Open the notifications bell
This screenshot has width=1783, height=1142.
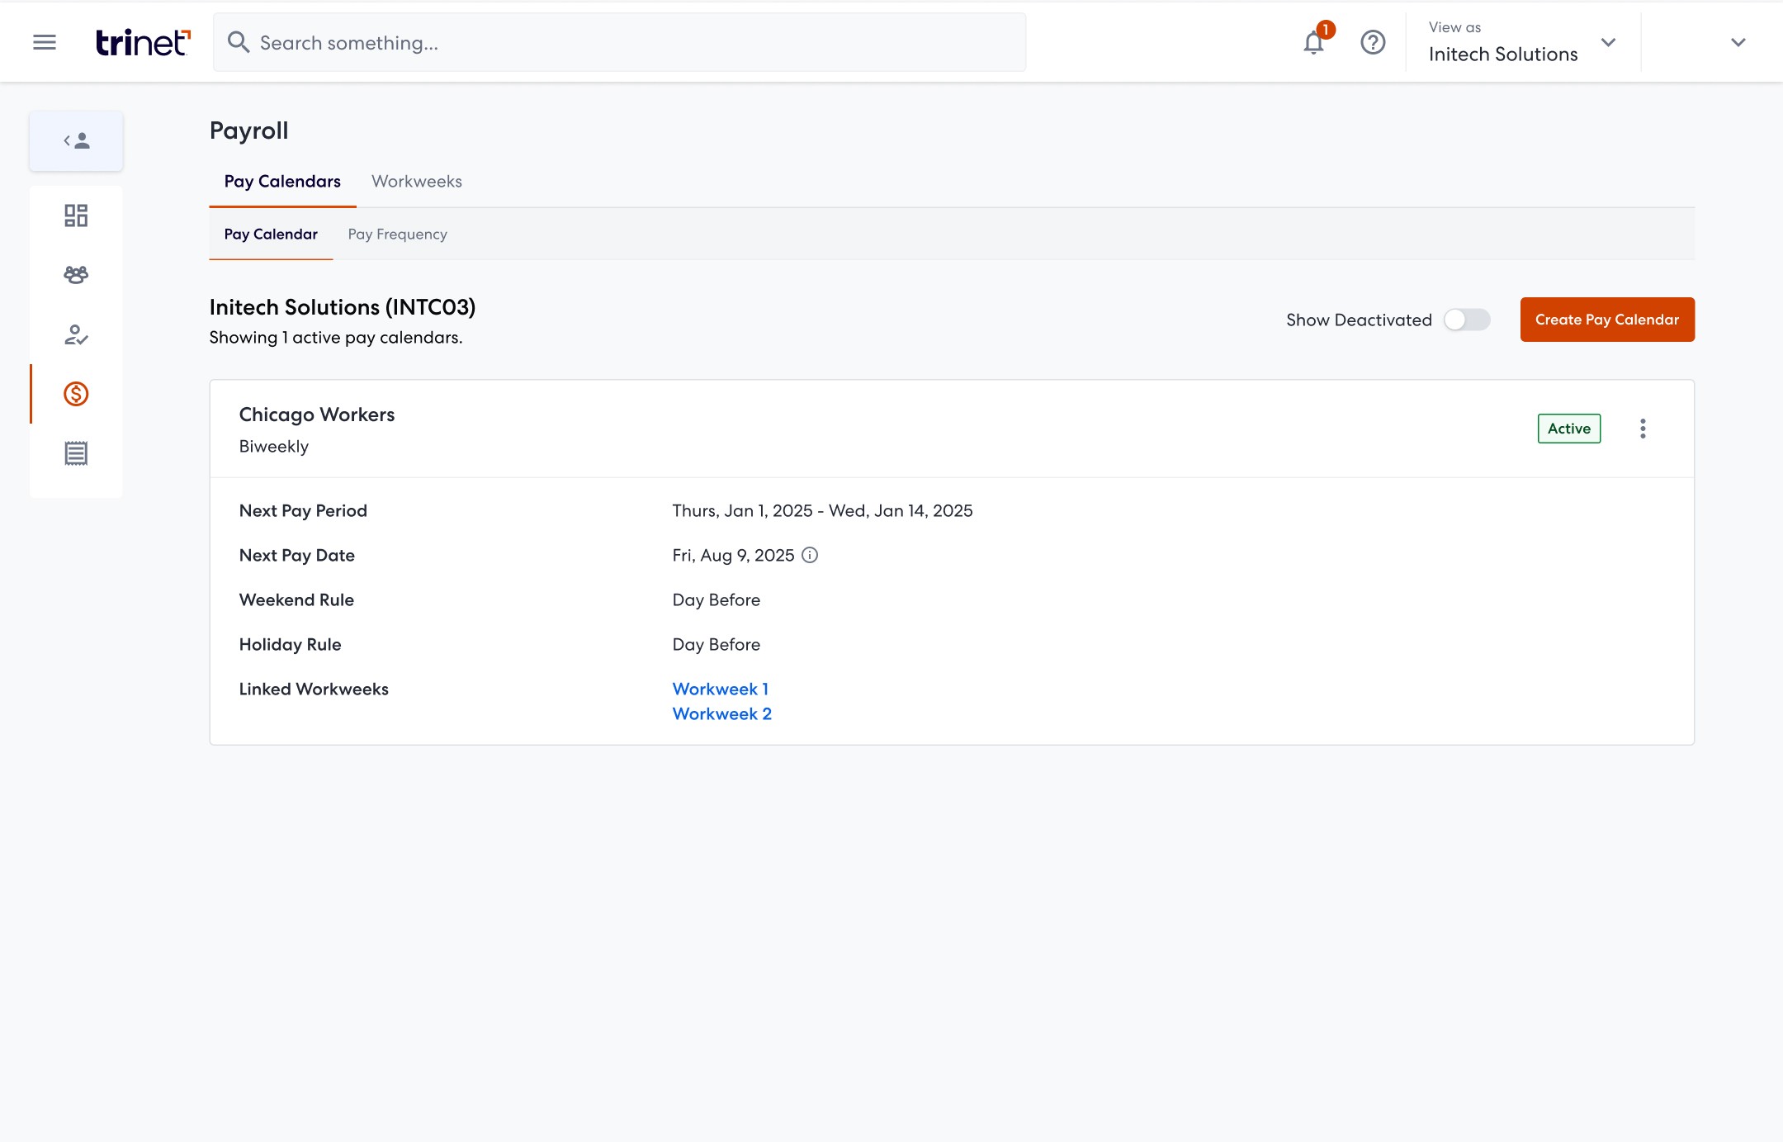pos(1313,42)
